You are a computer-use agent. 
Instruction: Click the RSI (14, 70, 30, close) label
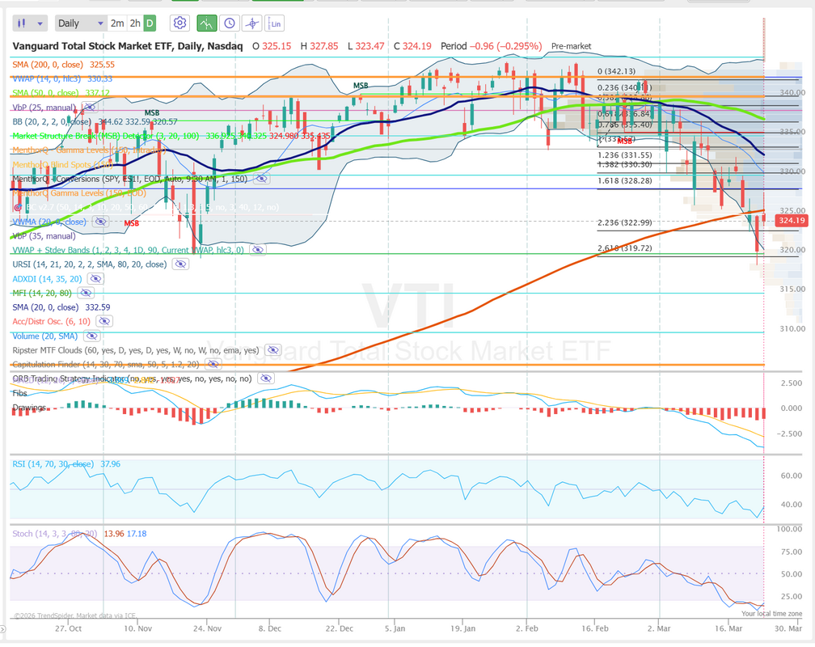pyautogui.click(x=53, y=464)
